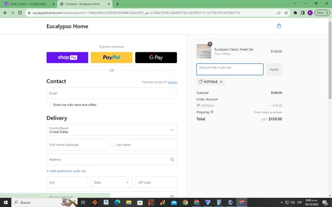Viewport: 332px width, 207px height.
Task: Click the address search magnifier icon
Action: pos(172,159)
